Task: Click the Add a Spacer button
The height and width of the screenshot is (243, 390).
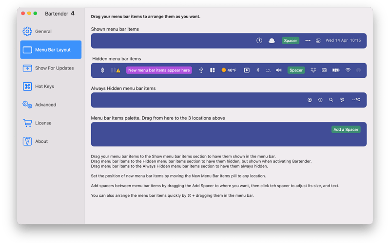Action: click(346, 129)
